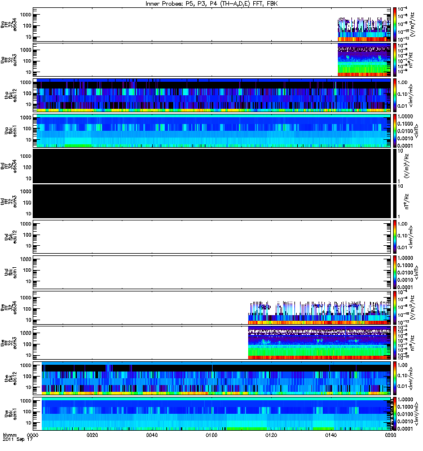Viewport: 423px width, 451px height.
Task: Click the thd fbk scm1 color bar
Action: (394, 272)
